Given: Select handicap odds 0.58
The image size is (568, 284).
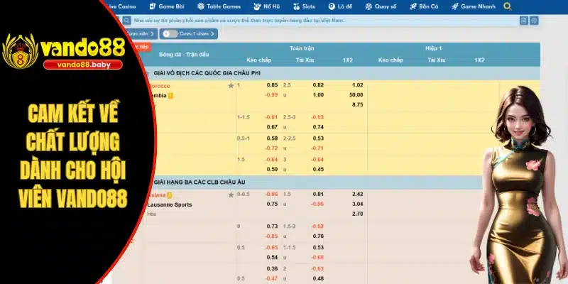Looking at the screenshot, I should (x=272, y=138).
